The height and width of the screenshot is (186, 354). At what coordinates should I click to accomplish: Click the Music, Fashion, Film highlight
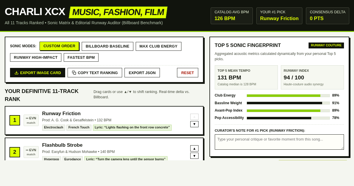(x=118, y=12)
